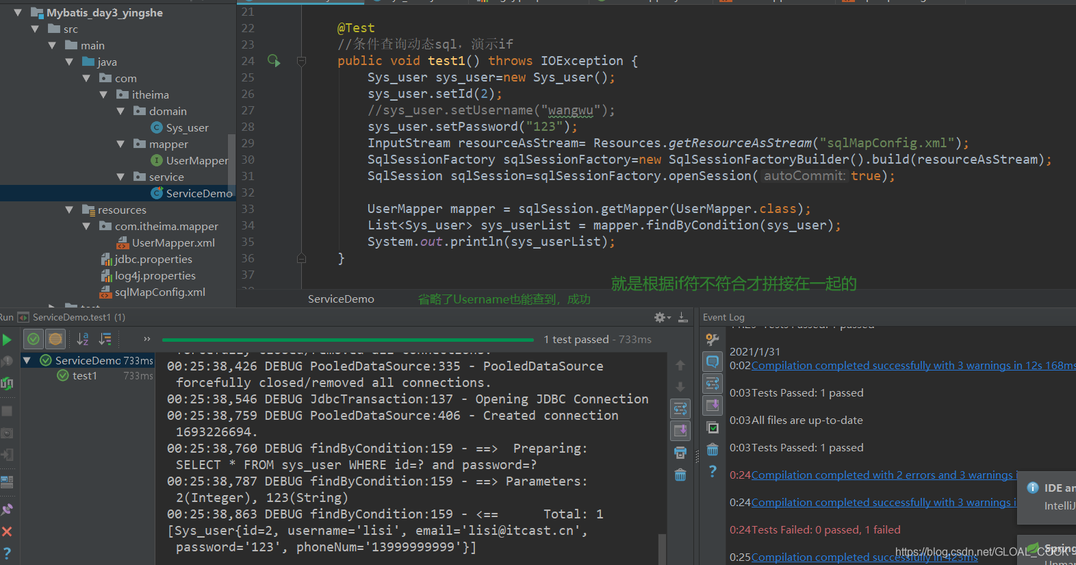Viewport: 1076px width, 565px height.
Task: Collapse ServiceDemo test results node
Action: pos(27,360)
